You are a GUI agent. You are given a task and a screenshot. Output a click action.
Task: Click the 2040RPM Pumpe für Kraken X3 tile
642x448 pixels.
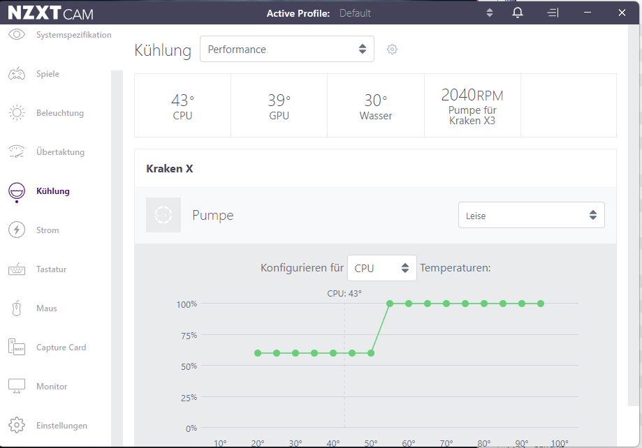[472, 105]
